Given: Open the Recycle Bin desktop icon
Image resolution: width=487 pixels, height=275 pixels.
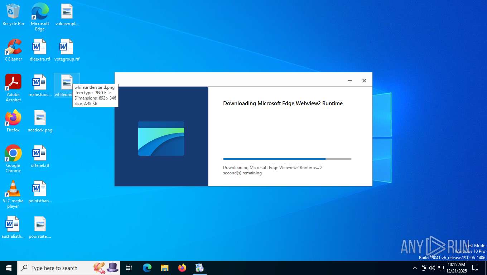Looking at the screenshot, I should [x=13, y=15].
